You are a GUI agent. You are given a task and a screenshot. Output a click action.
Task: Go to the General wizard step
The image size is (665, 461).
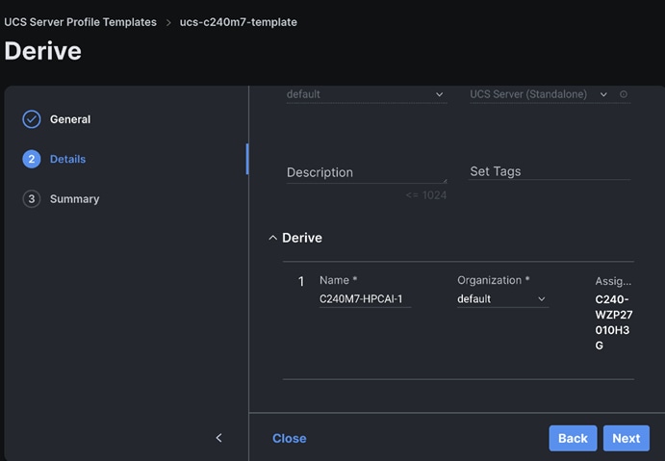coord(70,119)
